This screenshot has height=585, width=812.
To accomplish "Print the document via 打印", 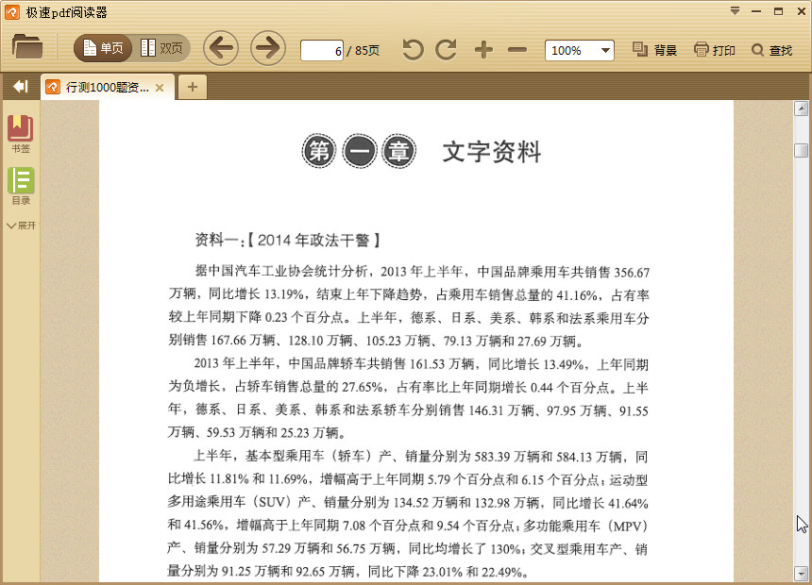I will (x=715, y=50).
